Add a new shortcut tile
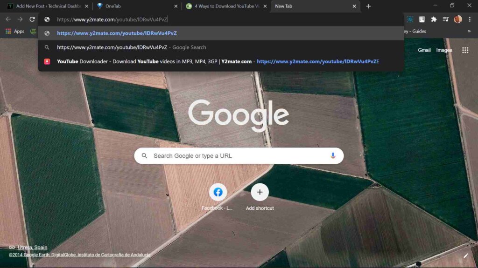 [260, 197]
